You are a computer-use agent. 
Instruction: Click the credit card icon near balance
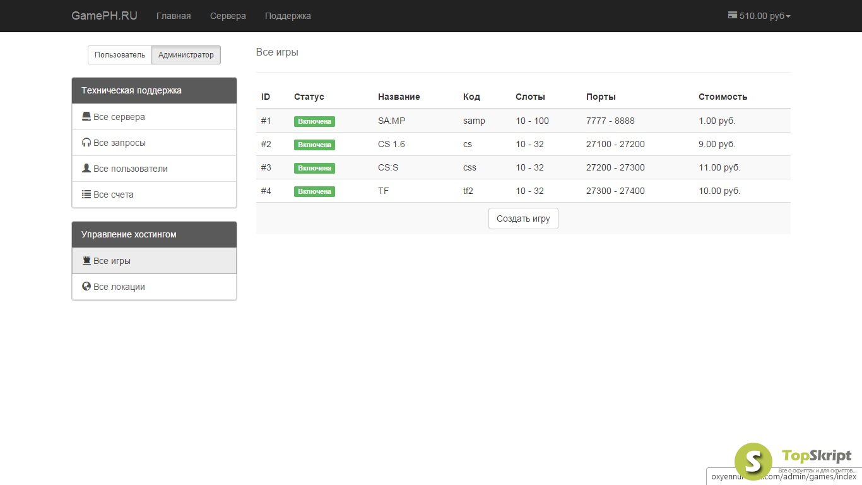(x=732, y=16)
